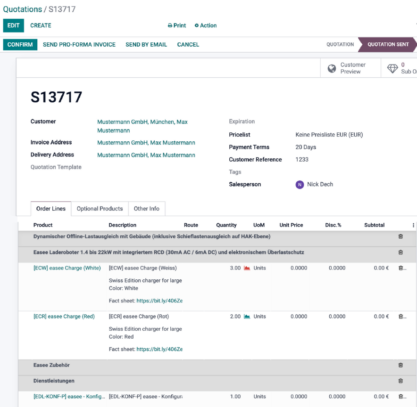Click the Customer Preview globe icon
This screenshot has height=407, width=417.
[332, 68]
